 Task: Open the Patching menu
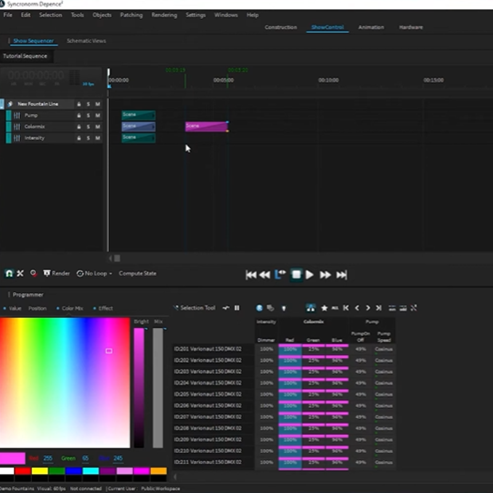131,15
